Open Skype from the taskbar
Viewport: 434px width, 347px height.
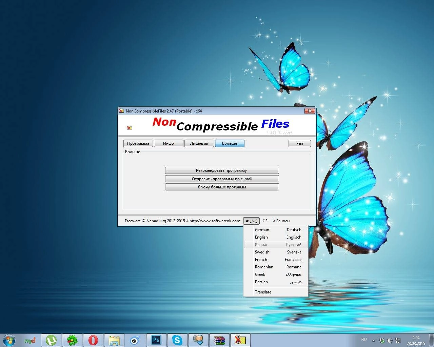(177, 340)
